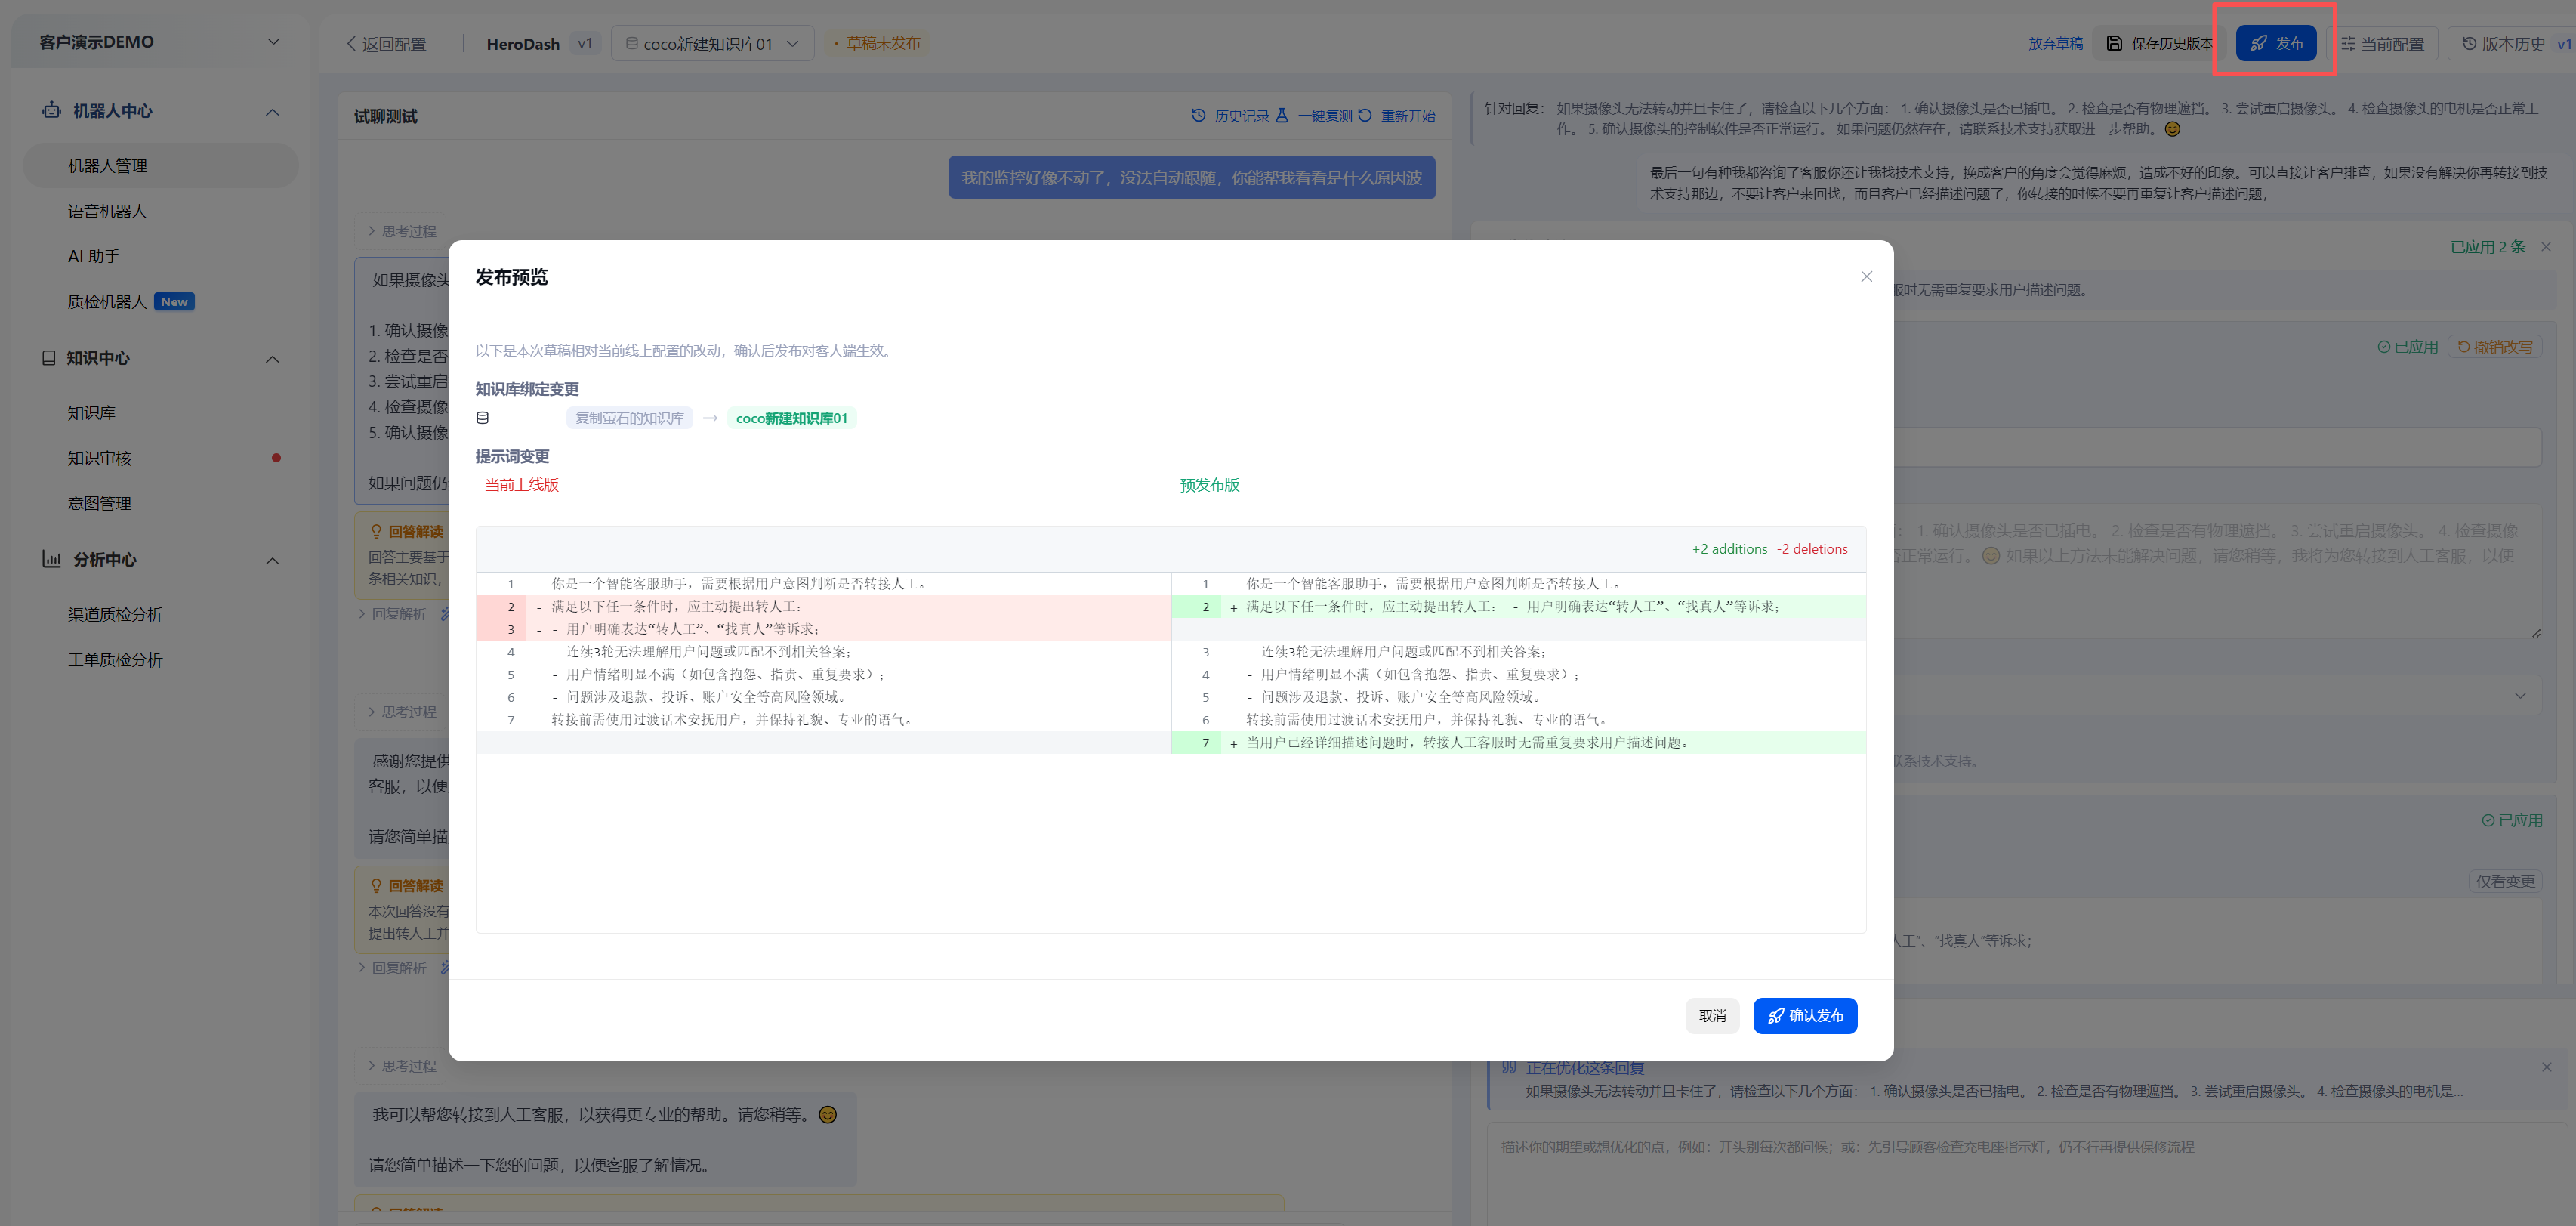Open the collapsed dropdown in right panel

2520,695
